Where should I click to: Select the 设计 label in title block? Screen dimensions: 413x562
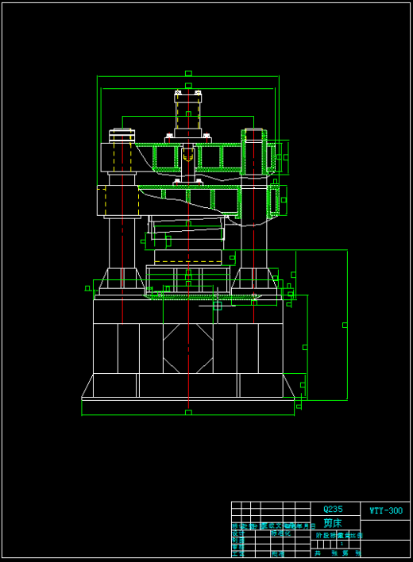coord(238,533)
